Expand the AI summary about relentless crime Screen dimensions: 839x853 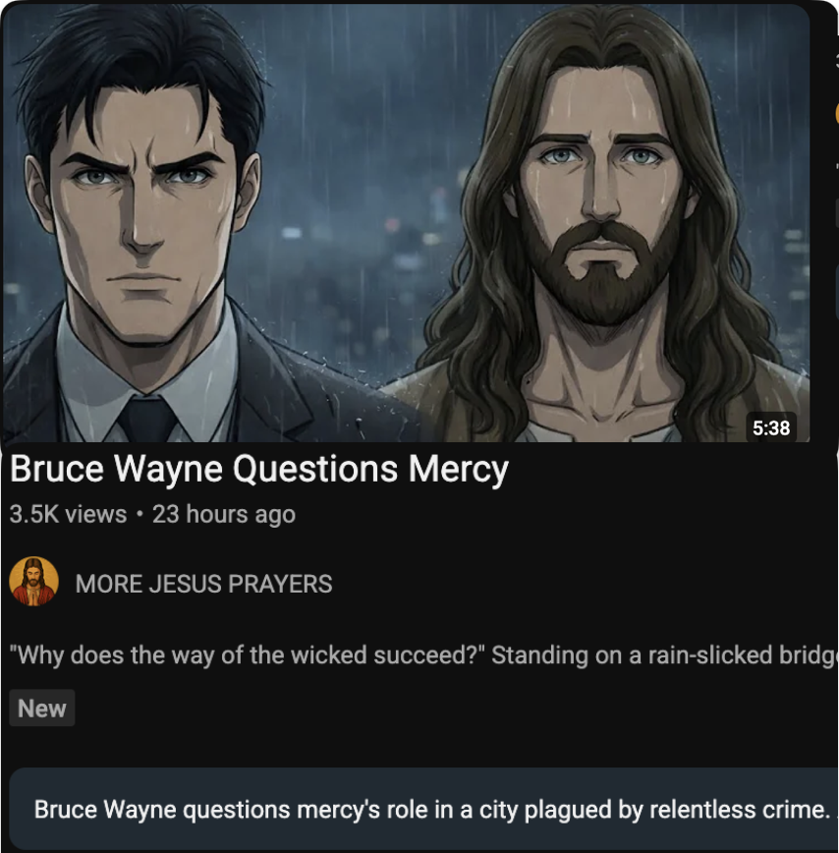coord(423,809)
